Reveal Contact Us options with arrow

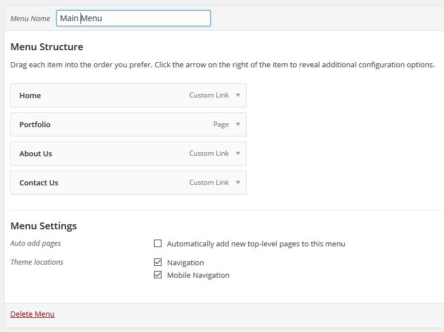(238, 183)
